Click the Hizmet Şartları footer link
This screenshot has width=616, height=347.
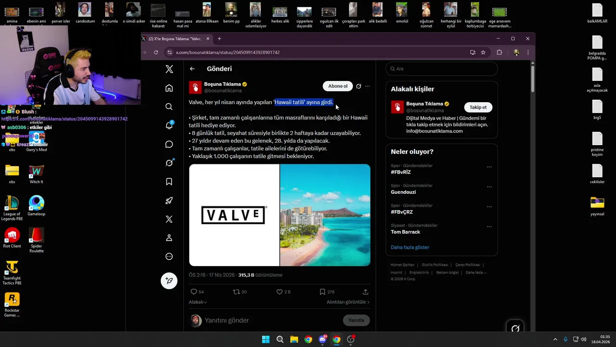pos(402,265)
